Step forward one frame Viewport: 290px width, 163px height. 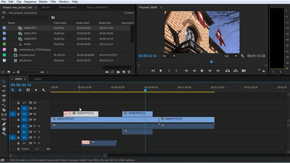click(x=210, y=71)
